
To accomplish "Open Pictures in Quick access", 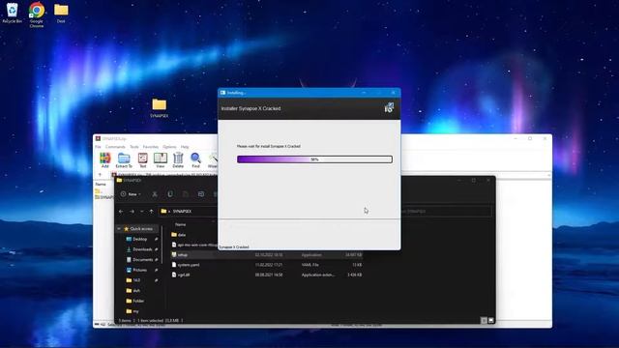I will coord(139,270).
